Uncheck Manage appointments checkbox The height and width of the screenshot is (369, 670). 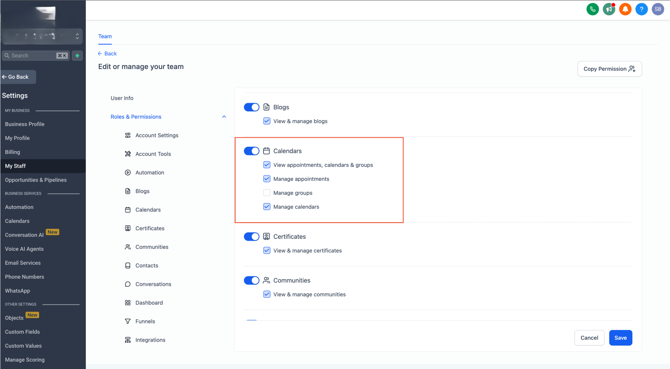267,179
